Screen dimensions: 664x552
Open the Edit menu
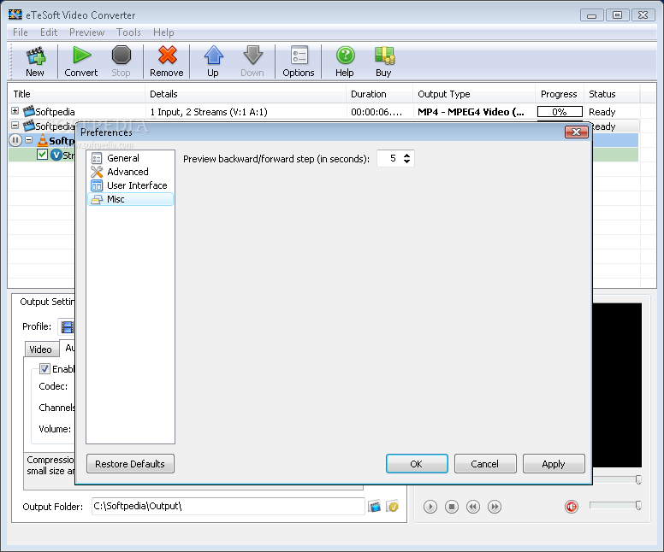(49, 32)
